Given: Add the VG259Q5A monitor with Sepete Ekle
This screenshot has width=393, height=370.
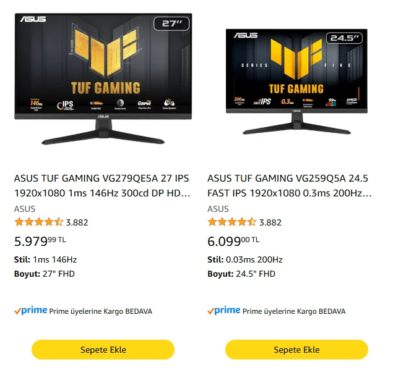Looking at the screenshot, I should [x=296, y=350].
